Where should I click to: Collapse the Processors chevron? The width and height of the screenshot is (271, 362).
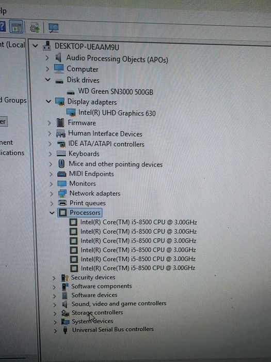pyautogui.click(x=52, y=213)
